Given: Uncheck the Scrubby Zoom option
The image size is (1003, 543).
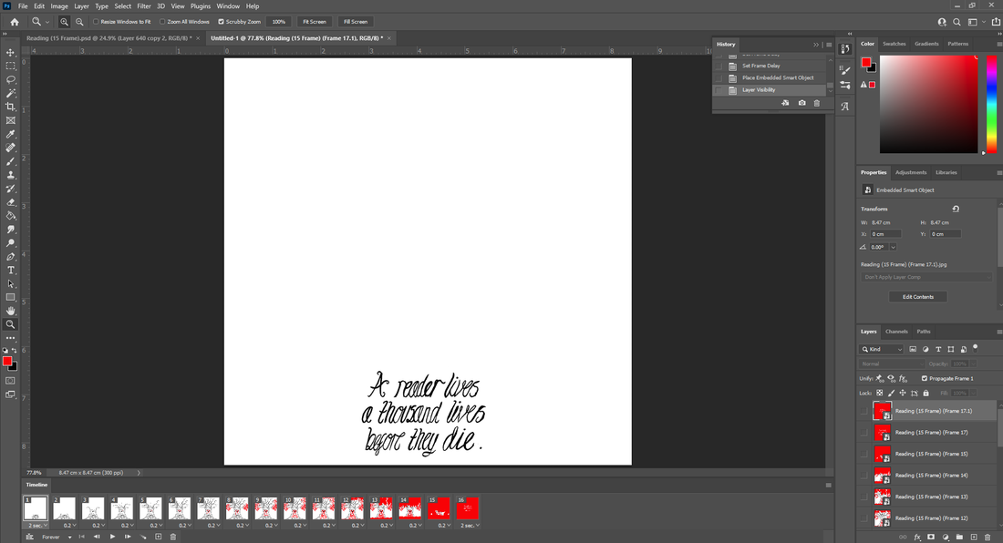Looking at the screenshot, I should click(x=222, y=21).
